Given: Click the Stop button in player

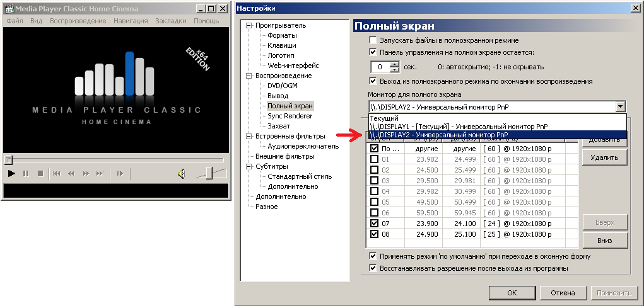Looking at the screenshot, I should click(40, 174).
